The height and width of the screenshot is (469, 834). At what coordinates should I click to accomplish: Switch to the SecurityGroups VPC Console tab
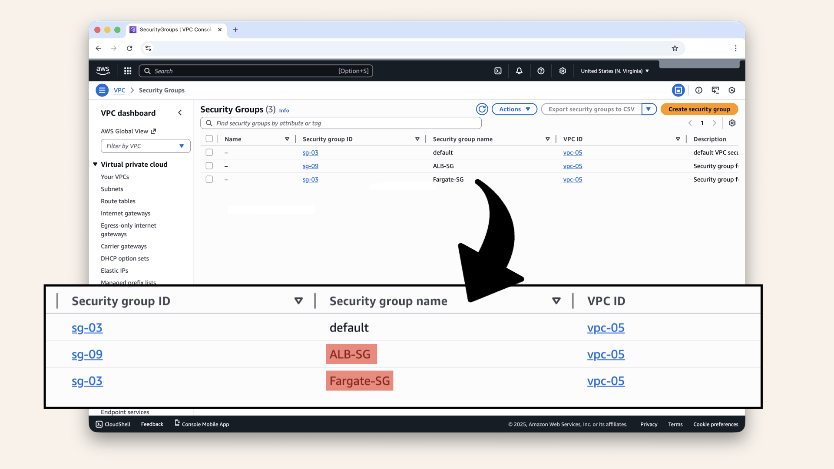(x=174, y=30)
